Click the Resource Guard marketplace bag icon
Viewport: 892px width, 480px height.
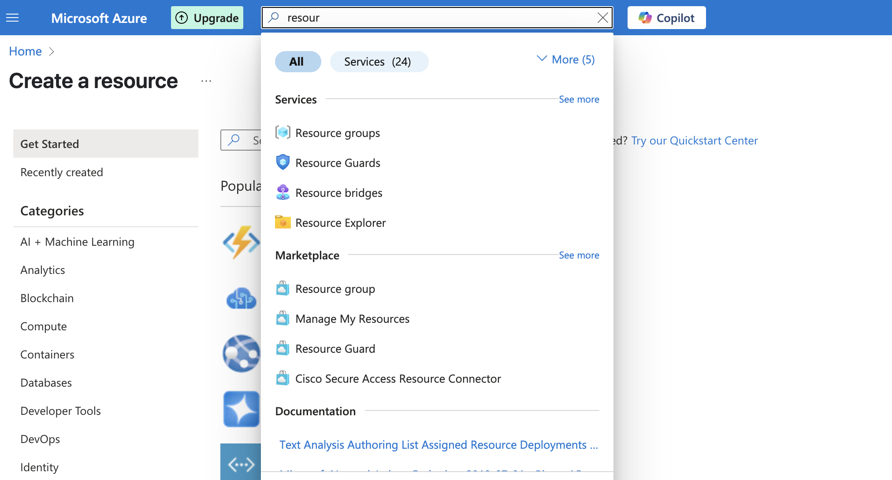(282, 348)
